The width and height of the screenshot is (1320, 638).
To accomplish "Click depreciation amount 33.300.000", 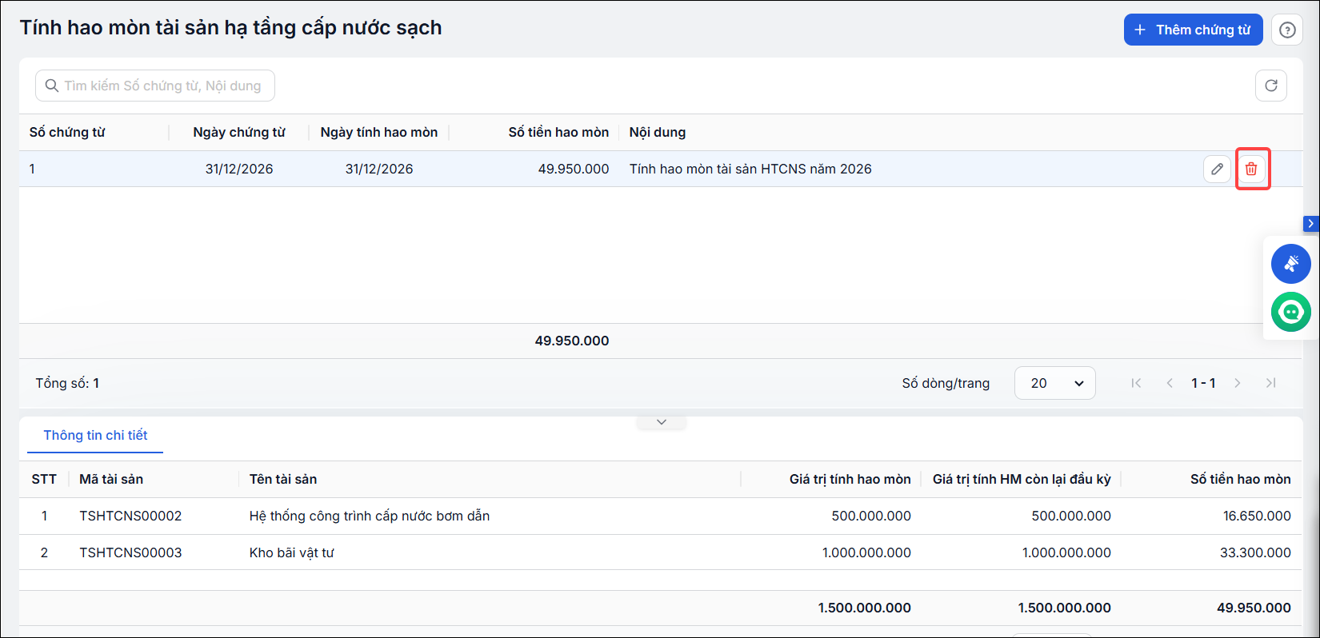I will coord(1255,552).
